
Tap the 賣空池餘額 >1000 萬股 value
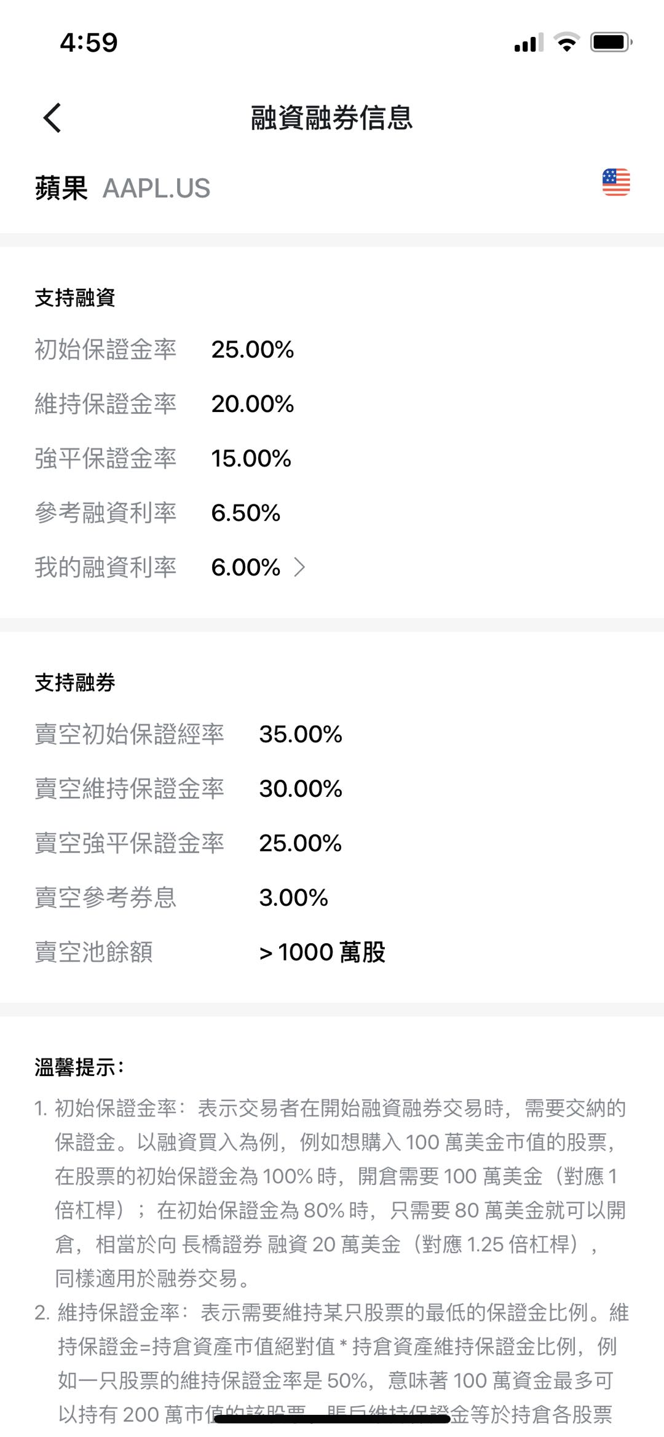(322, 952)
